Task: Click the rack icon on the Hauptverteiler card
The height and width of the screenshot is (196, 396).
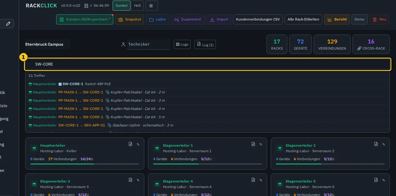Action: click(34, 148)
